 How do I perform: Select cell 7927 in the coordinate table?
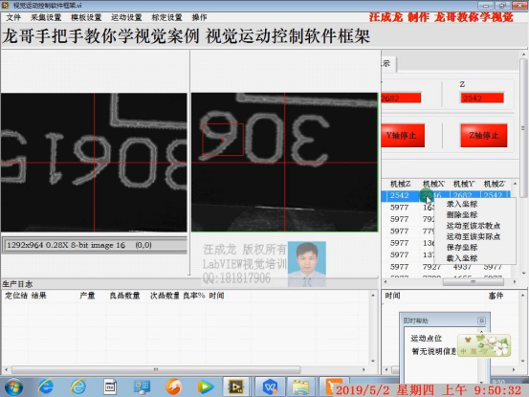click(431, 267)
